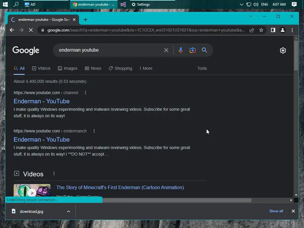Image resolution: width=304 pixels, height=228 pixels.
Task: Go to the Google homepage logo
Action: (x=26, y=50)
